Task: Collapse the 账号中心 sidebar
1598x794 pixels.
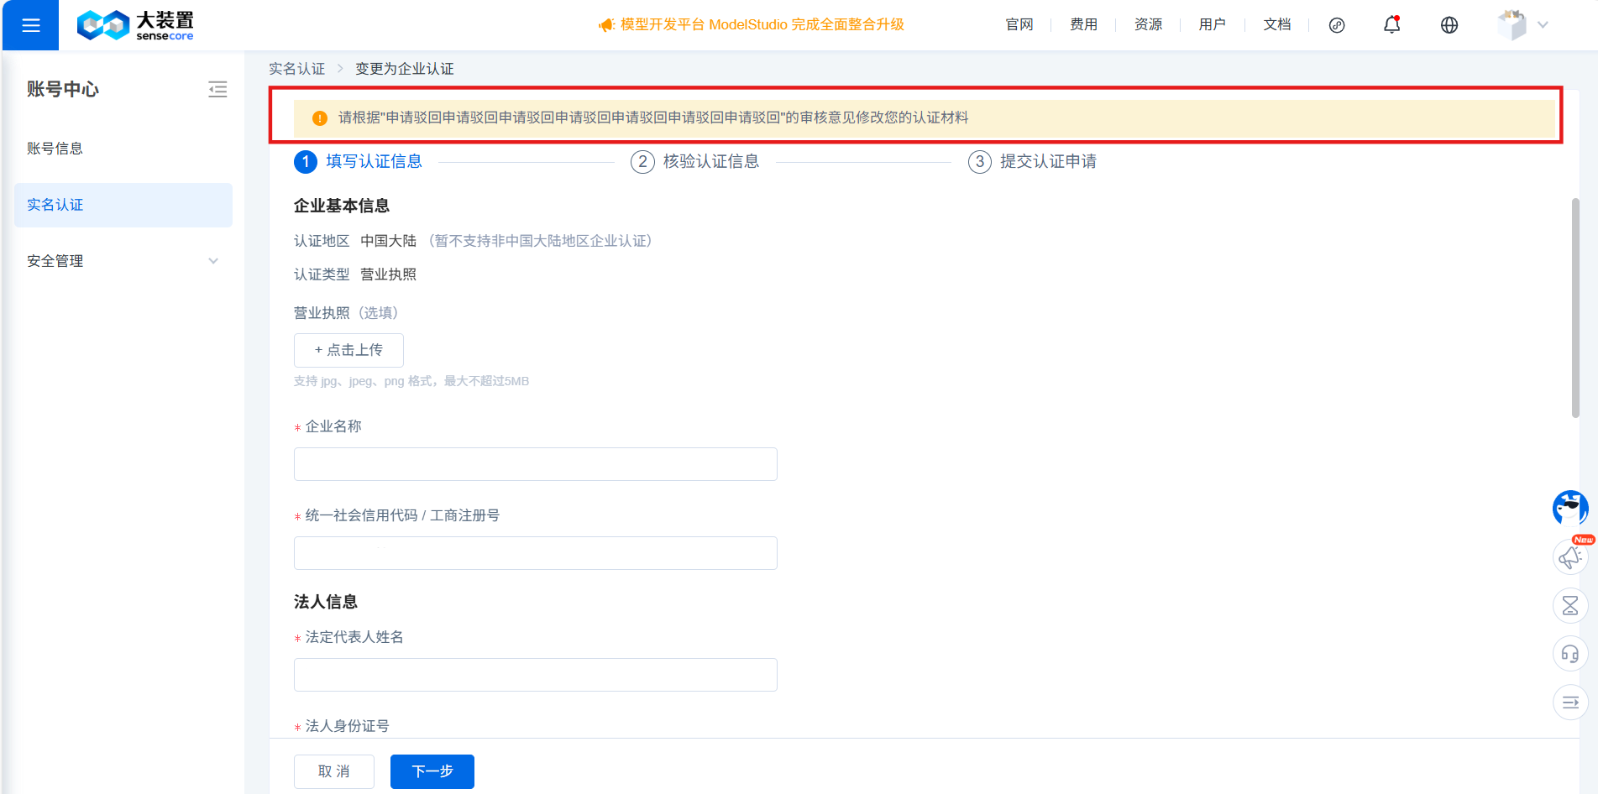Action: click(x=217, y=90)
